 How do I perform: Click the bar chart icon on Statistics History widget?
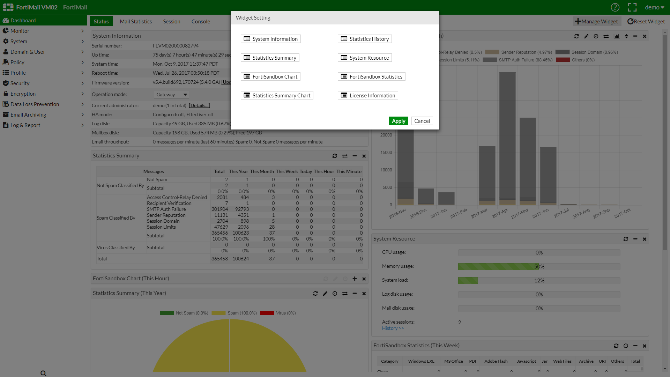click(x=617, y=36)
